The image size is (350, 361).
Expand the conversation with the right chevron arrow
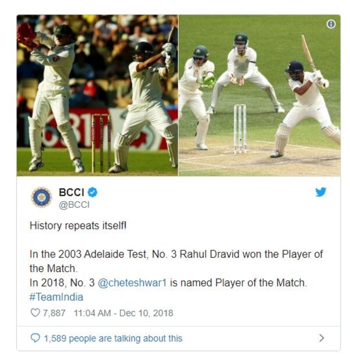click(321, 338)
